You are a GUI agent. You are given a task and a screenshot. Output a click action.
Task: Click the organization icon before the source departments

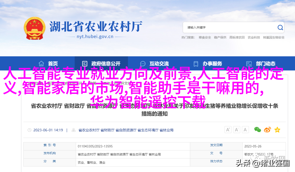(73, 130)
